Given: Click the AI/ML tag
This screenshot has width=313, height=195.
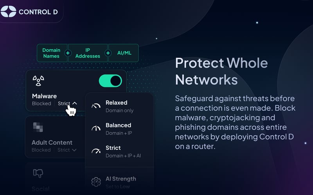Looking at the screenshot, I should click(124, 53).
